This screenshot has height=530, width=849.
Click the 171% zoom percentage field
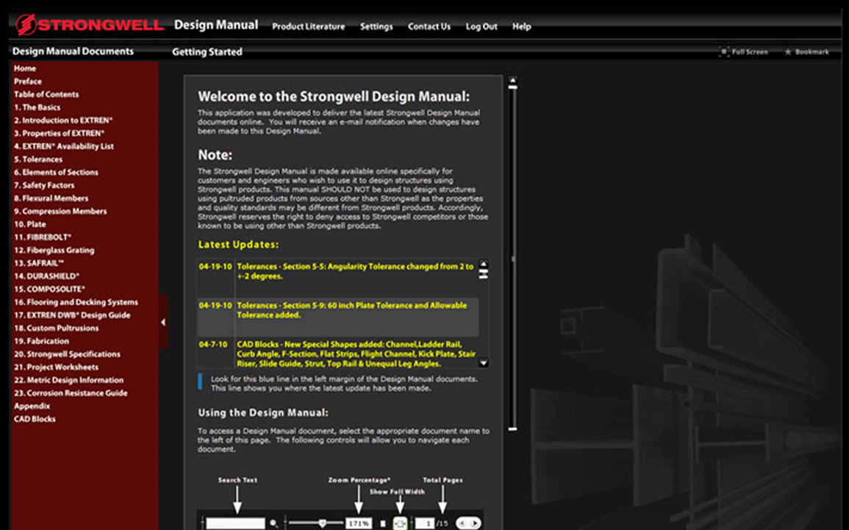pos(359,523)
